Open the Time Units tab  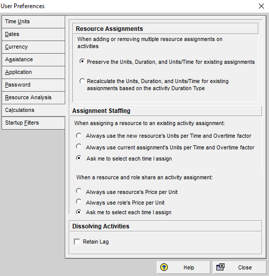tap(33, 22)
